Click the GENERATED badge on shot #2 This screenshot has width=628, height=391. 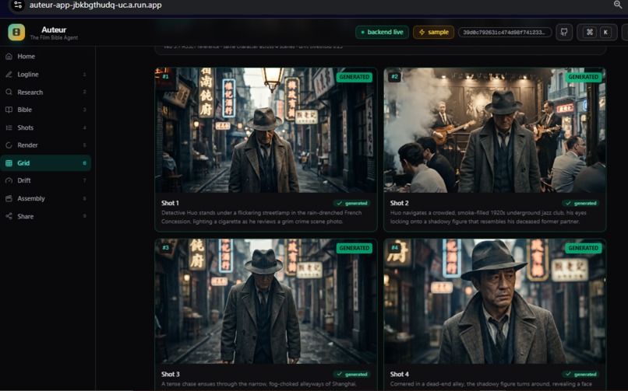pos(583,77)
